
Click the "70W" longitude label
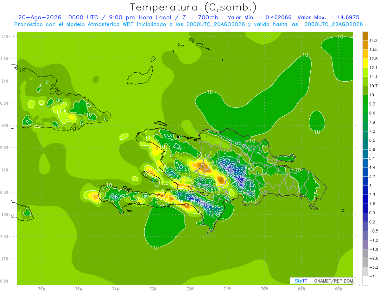pyautogui.click(x=264, y=289)
